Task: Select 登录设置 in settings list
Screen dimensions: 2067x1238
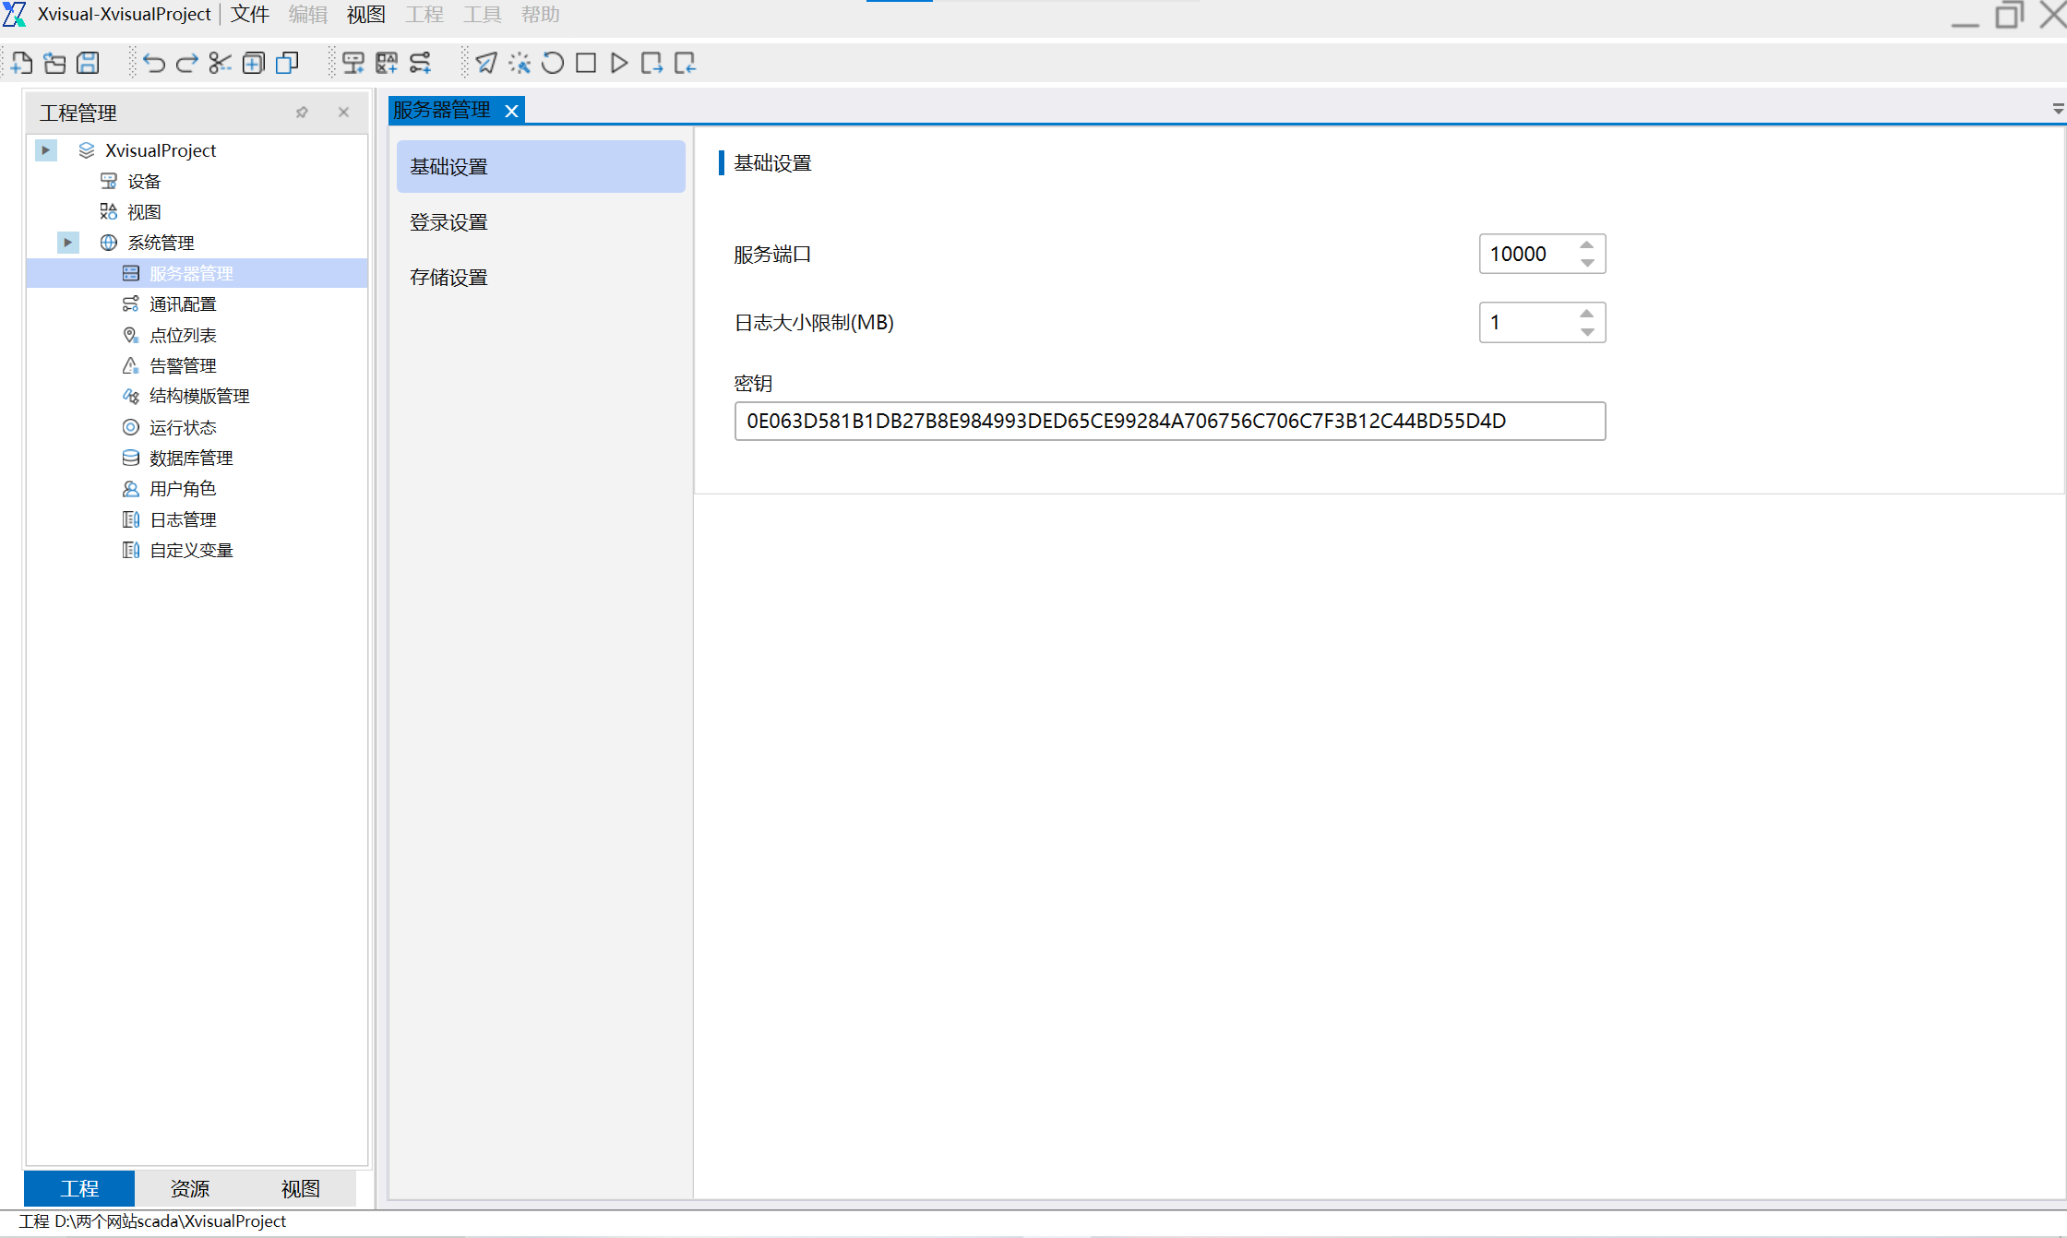Action: [x=448, y=222]
